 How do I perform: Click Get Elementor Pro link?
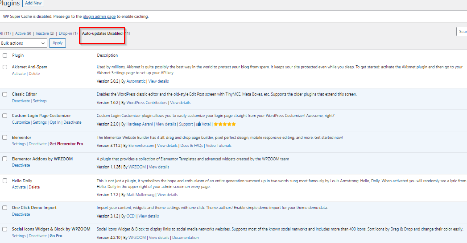(x=66, y=144)
